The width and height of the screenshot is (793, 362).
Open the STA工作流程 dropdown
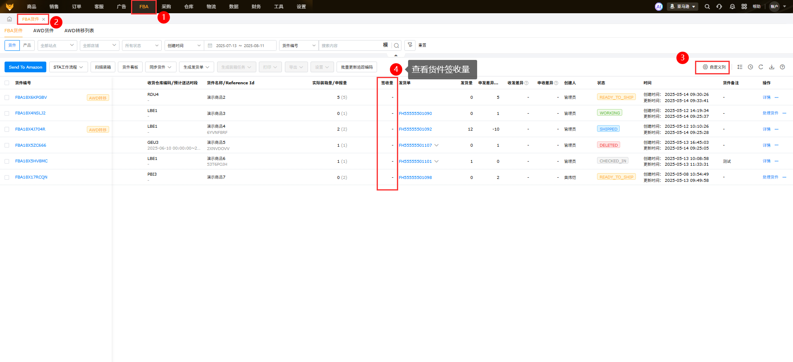point(68,67)
